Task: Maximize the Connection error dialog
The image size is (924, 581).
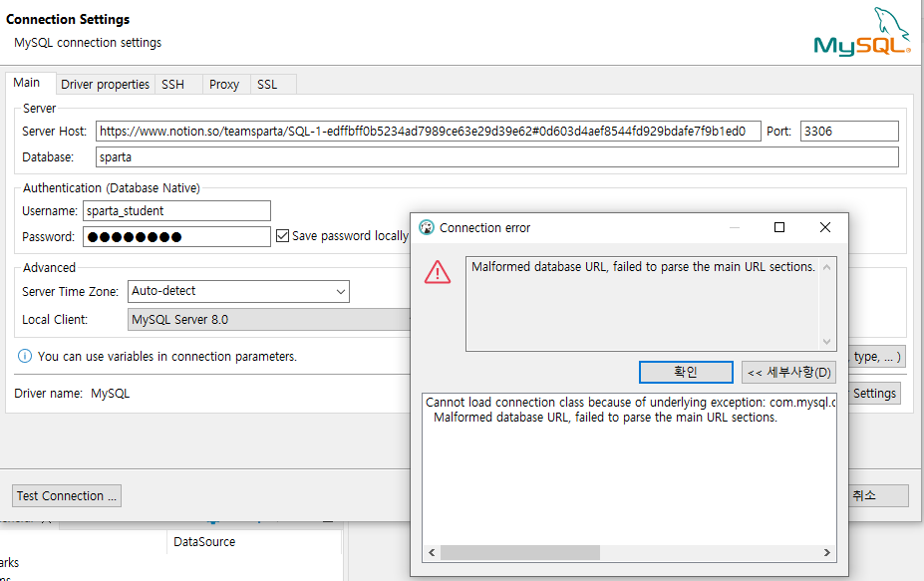Action: 779,227
